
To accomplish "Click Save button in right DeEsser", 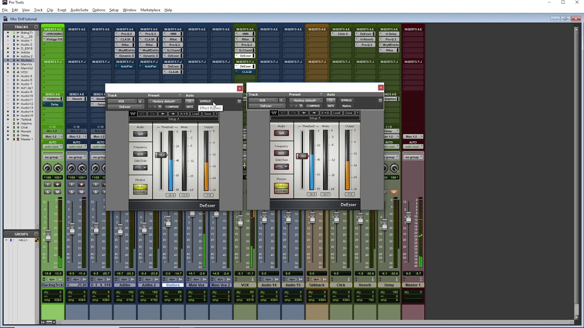I will point(349,113).
